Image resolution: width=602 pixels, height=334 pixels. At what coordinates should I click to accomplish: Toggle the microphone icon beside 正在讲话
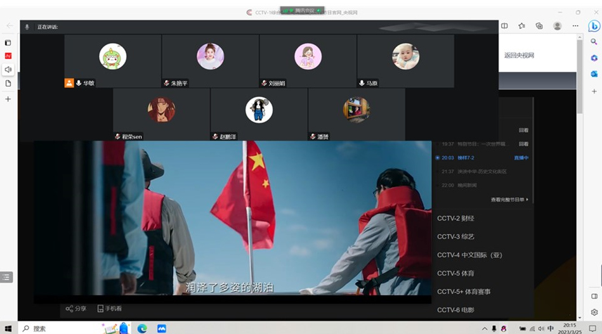pyautogui.click(x=27, y=27)
